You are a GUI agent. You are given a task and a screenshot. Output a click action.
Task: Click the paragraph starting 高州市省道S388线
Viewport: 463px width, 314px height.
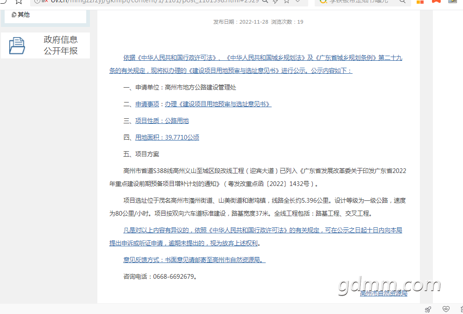(x=258, y=177)
